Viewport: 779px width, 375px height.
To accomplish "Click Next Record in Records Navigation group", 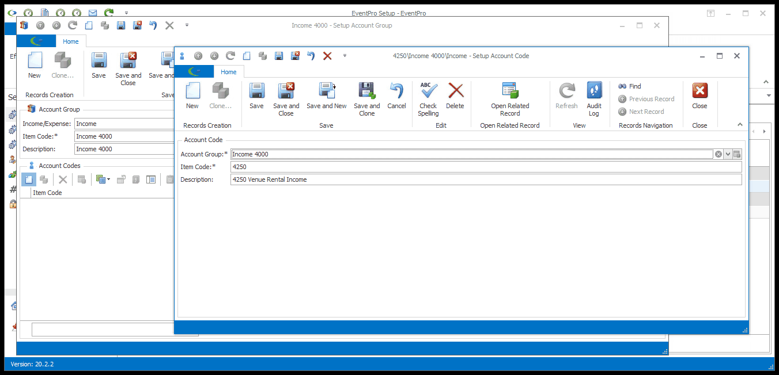I will point(641,112).
